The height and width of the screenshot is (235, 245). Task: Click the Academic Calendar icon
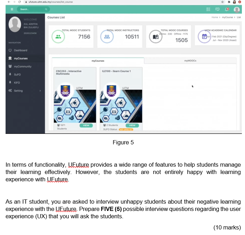click(204, 37)
